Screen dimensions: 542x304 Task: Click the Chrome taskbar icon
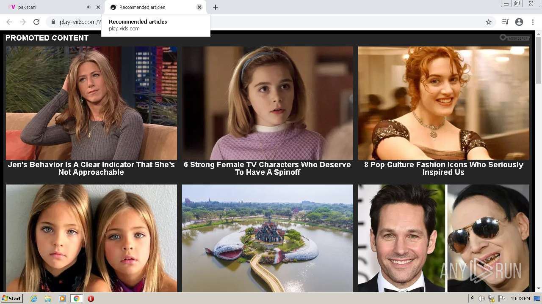(x=77, y=299)
